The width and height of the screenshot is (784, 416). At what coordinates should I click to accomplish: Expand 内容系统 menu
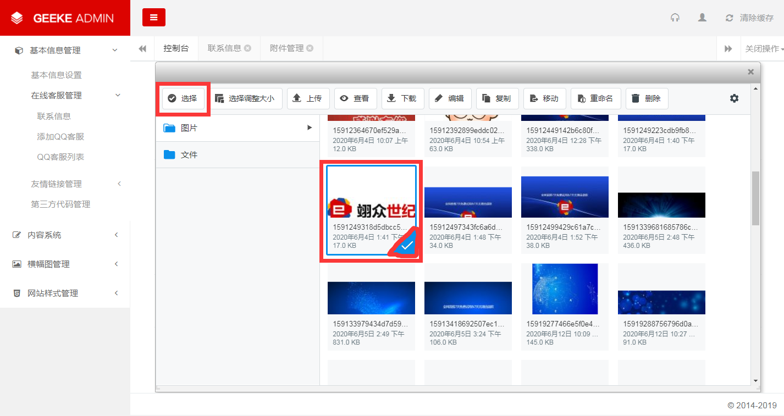[x=116, y=235]
